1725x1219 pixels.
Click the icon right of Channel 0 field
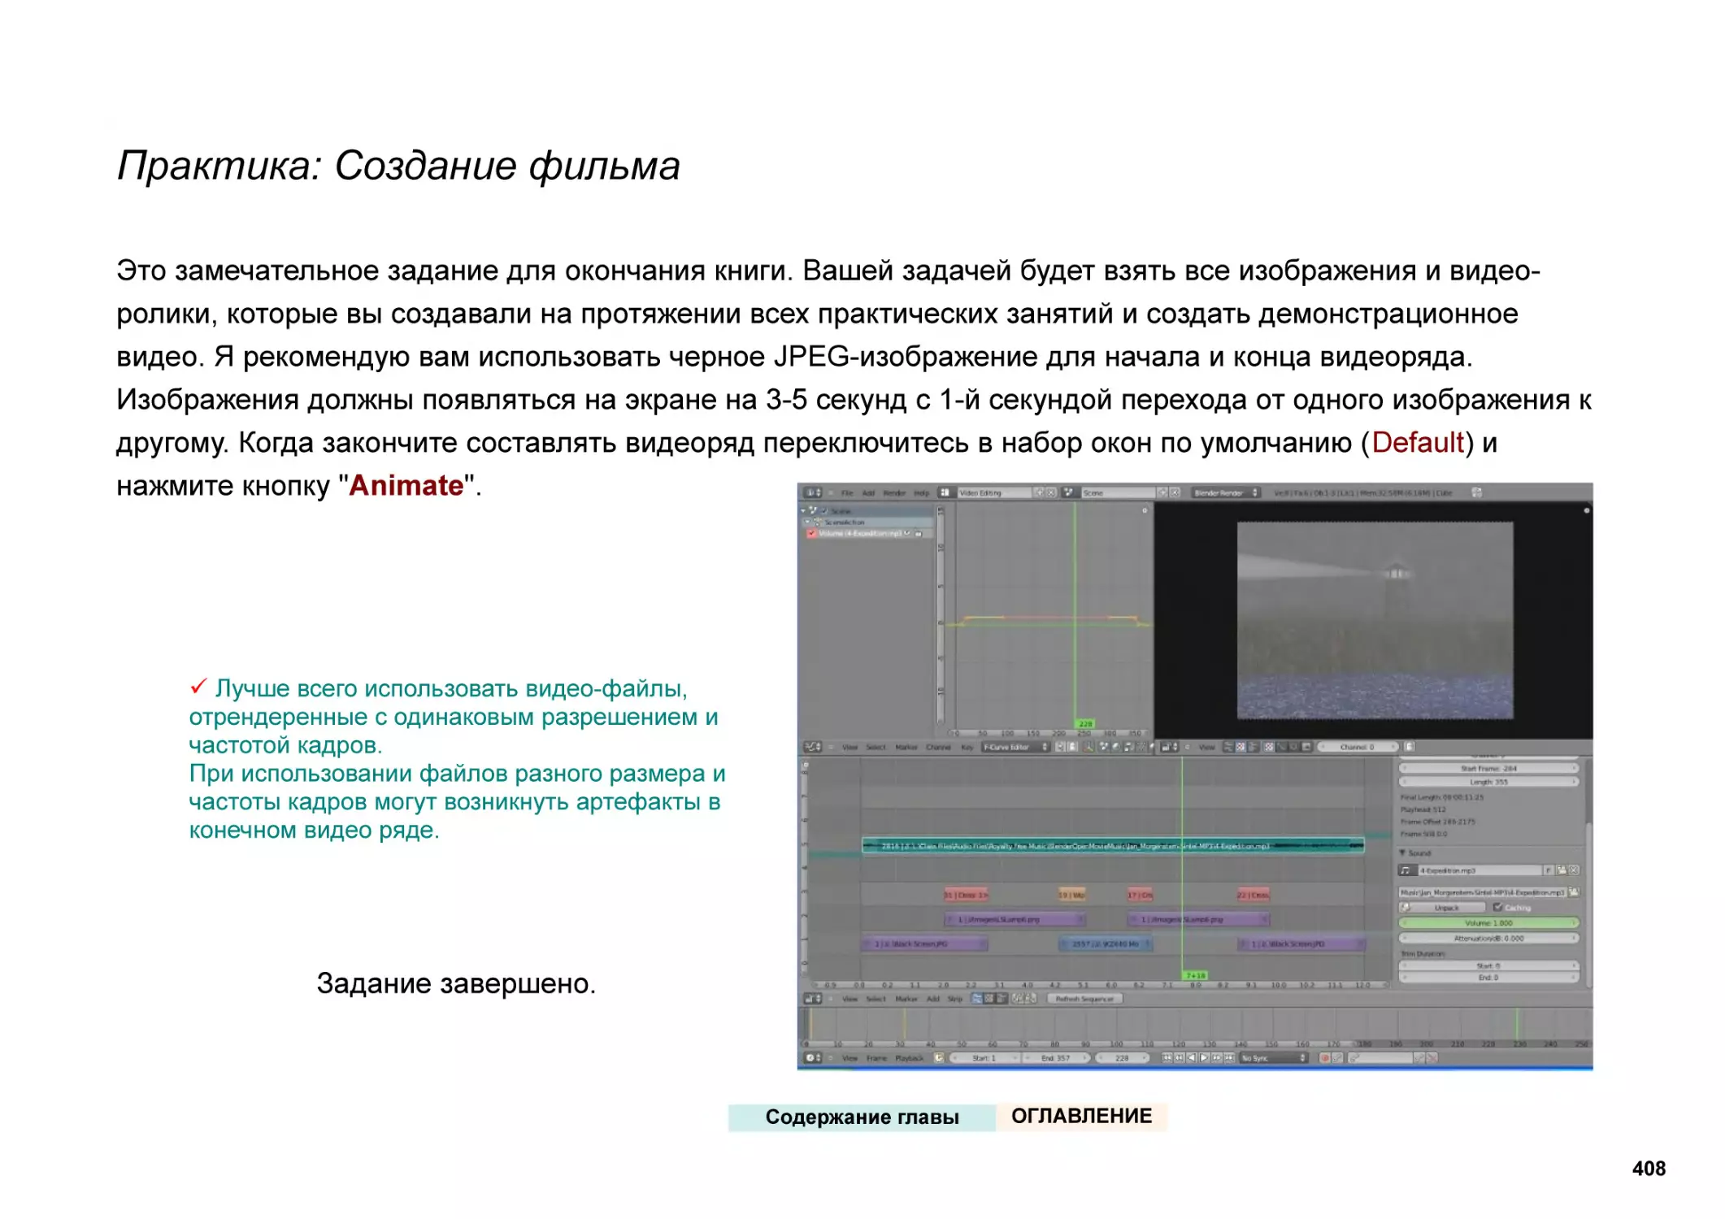tap(1410, 747)
